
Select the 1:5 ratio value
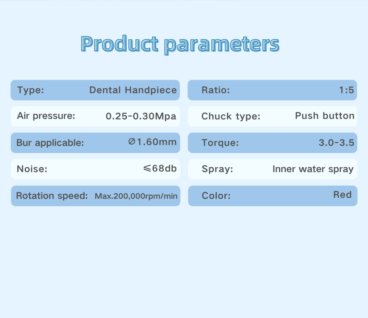click(347, 90)
